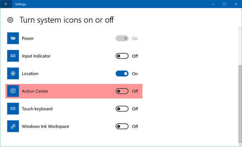Click the settings gear icon beside title

point(10,20)
